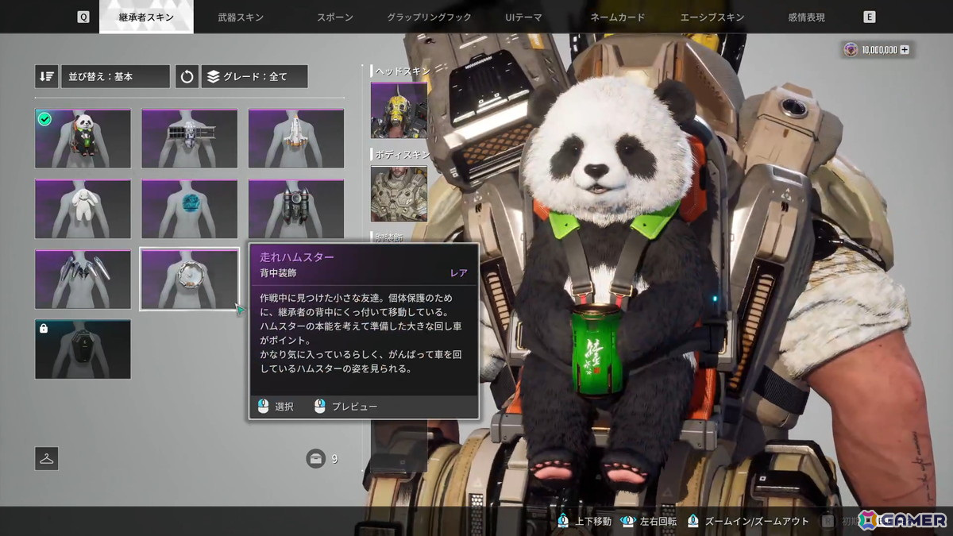Click the mouse icon beside 左右回転

(x=628, y=521)
